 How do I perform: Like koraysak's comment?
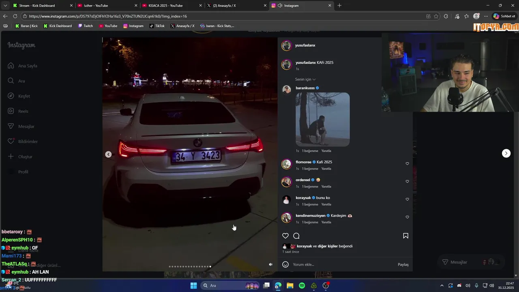point(407,199)
